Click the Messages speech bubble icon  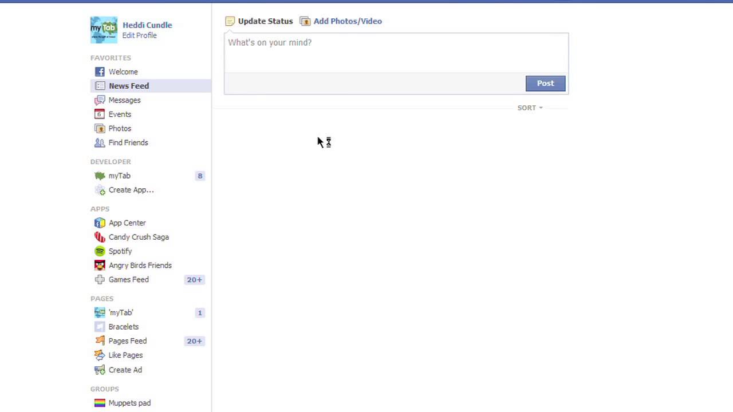(x=100, y=100)
